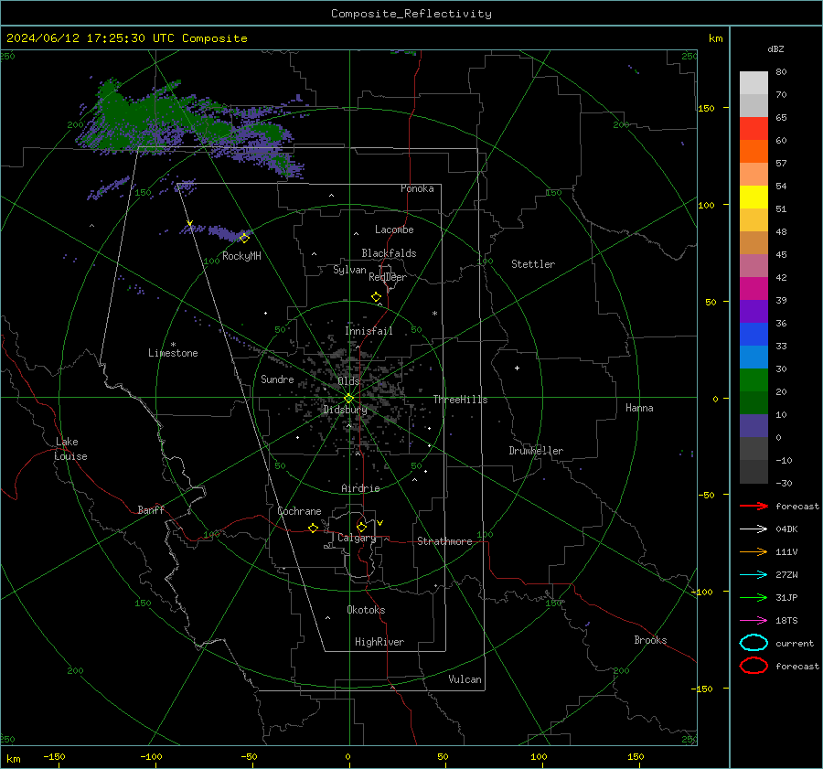Click the Lacombe city label
This screenshot has height=769, width=823.
[394, 230]
